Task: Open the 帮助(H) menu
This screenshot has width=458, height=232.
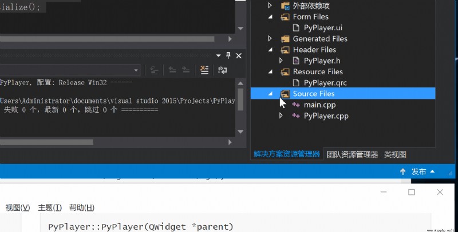Action: click(x=81, y=207)
